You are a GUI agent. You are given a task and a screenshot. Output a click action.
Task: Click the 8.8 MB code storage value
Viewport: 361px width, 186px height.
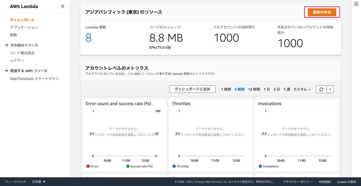coord(166,38)
